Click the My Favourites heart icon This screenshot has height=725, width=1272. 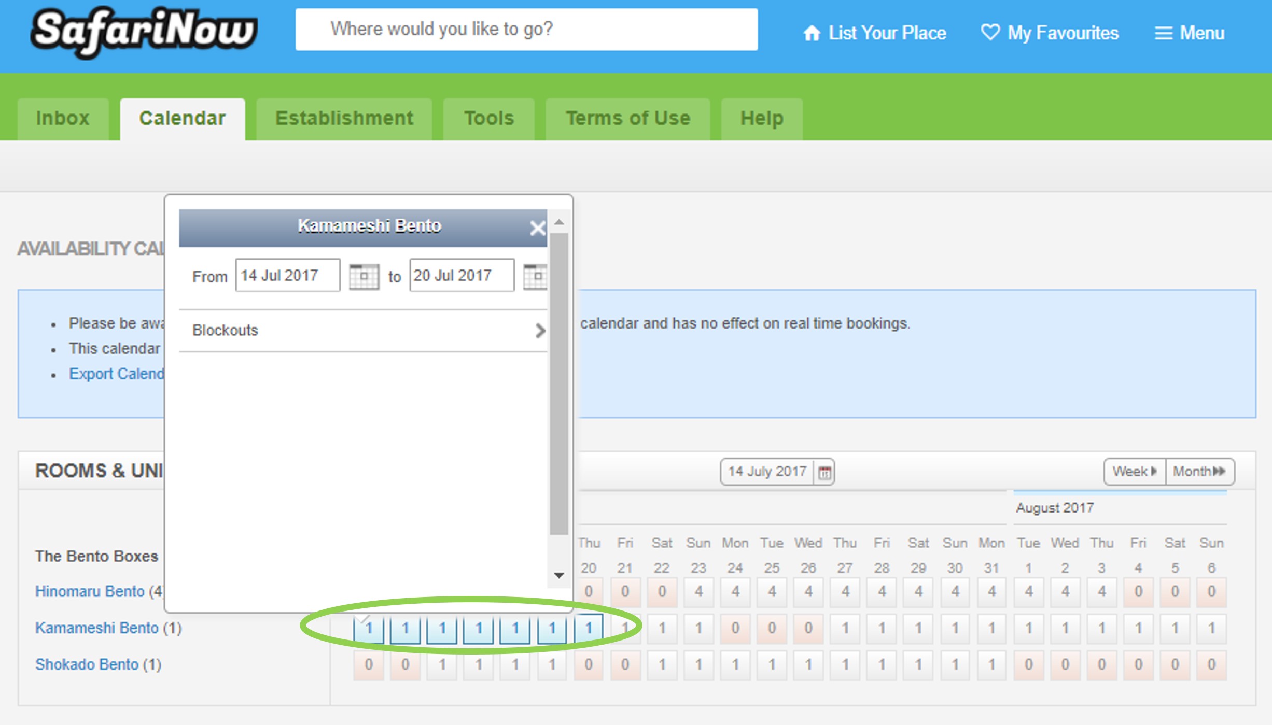tap(990, 32)
